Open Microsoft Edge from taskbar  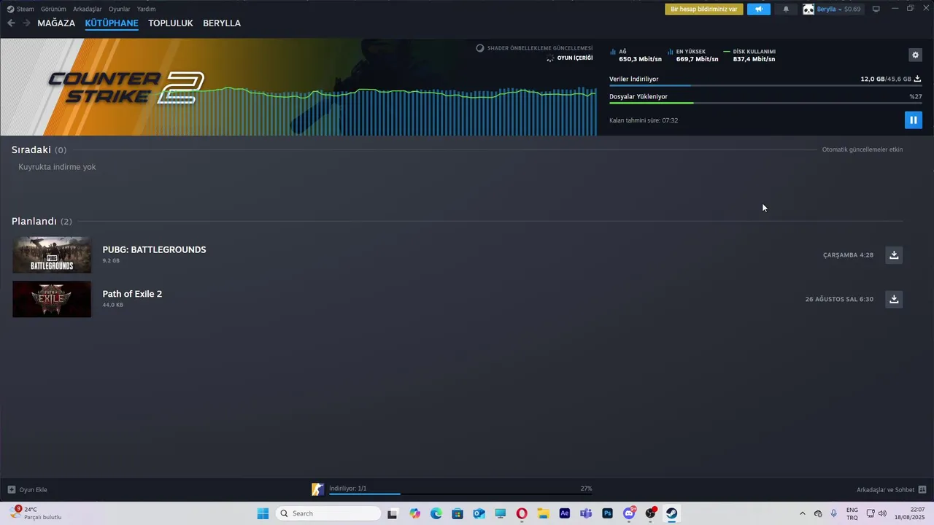pyautogui.click(x=436, y=513)
